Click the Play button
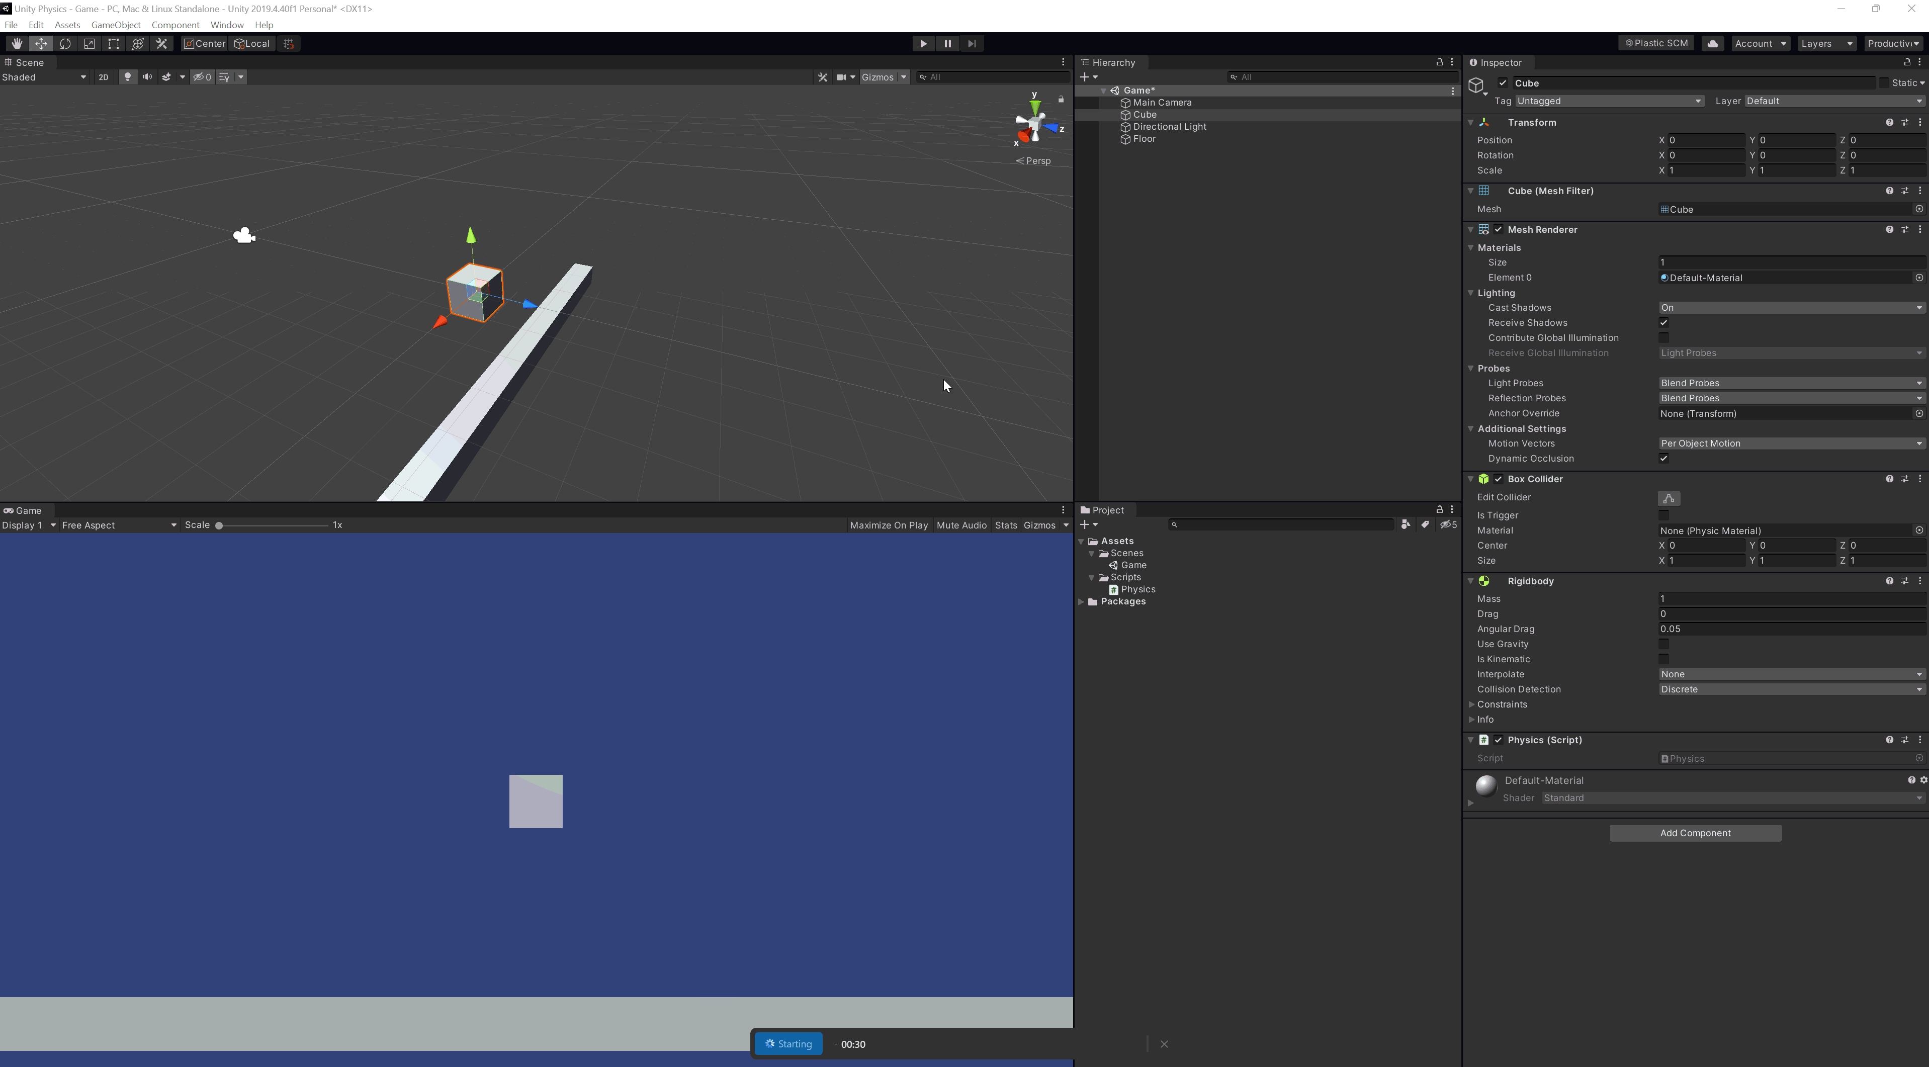The height and width of the screenshot is (1067, 1929). pos(923,43)
